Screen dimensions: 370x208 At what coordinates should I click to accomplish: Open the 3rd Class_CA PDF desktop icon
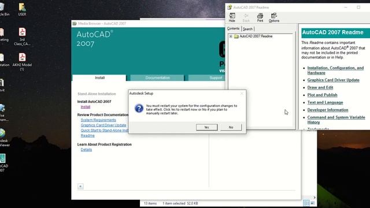tap(22, 36)
